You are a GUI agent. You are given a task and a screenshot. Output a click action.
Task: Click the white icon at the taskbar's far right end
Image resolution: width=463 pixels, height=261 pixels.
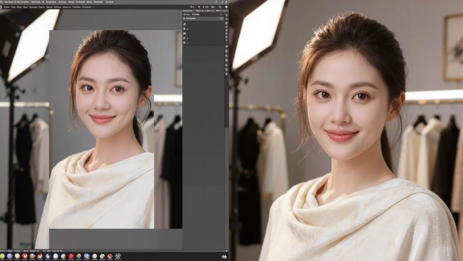coord(224,257)
